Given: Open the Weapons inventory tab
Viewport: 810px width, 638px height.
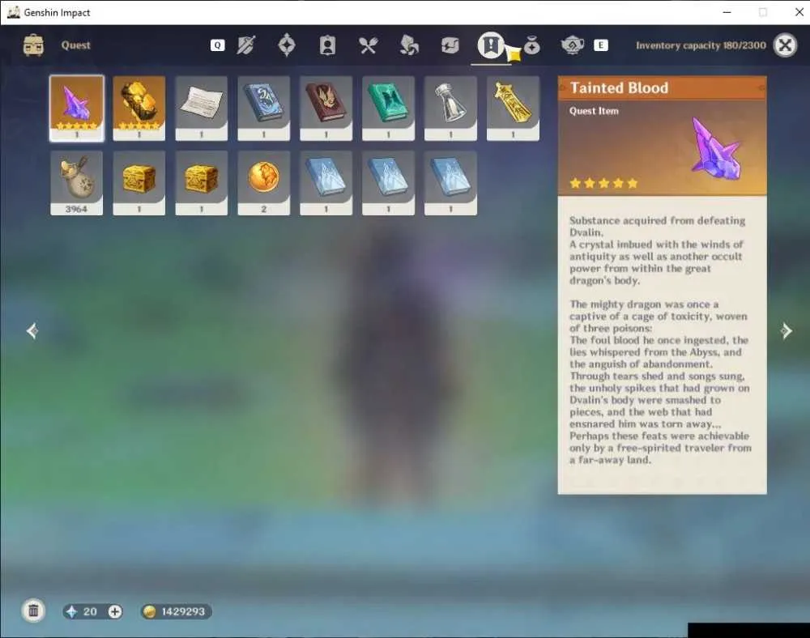Looking at the screenshot, I should 246,45.
